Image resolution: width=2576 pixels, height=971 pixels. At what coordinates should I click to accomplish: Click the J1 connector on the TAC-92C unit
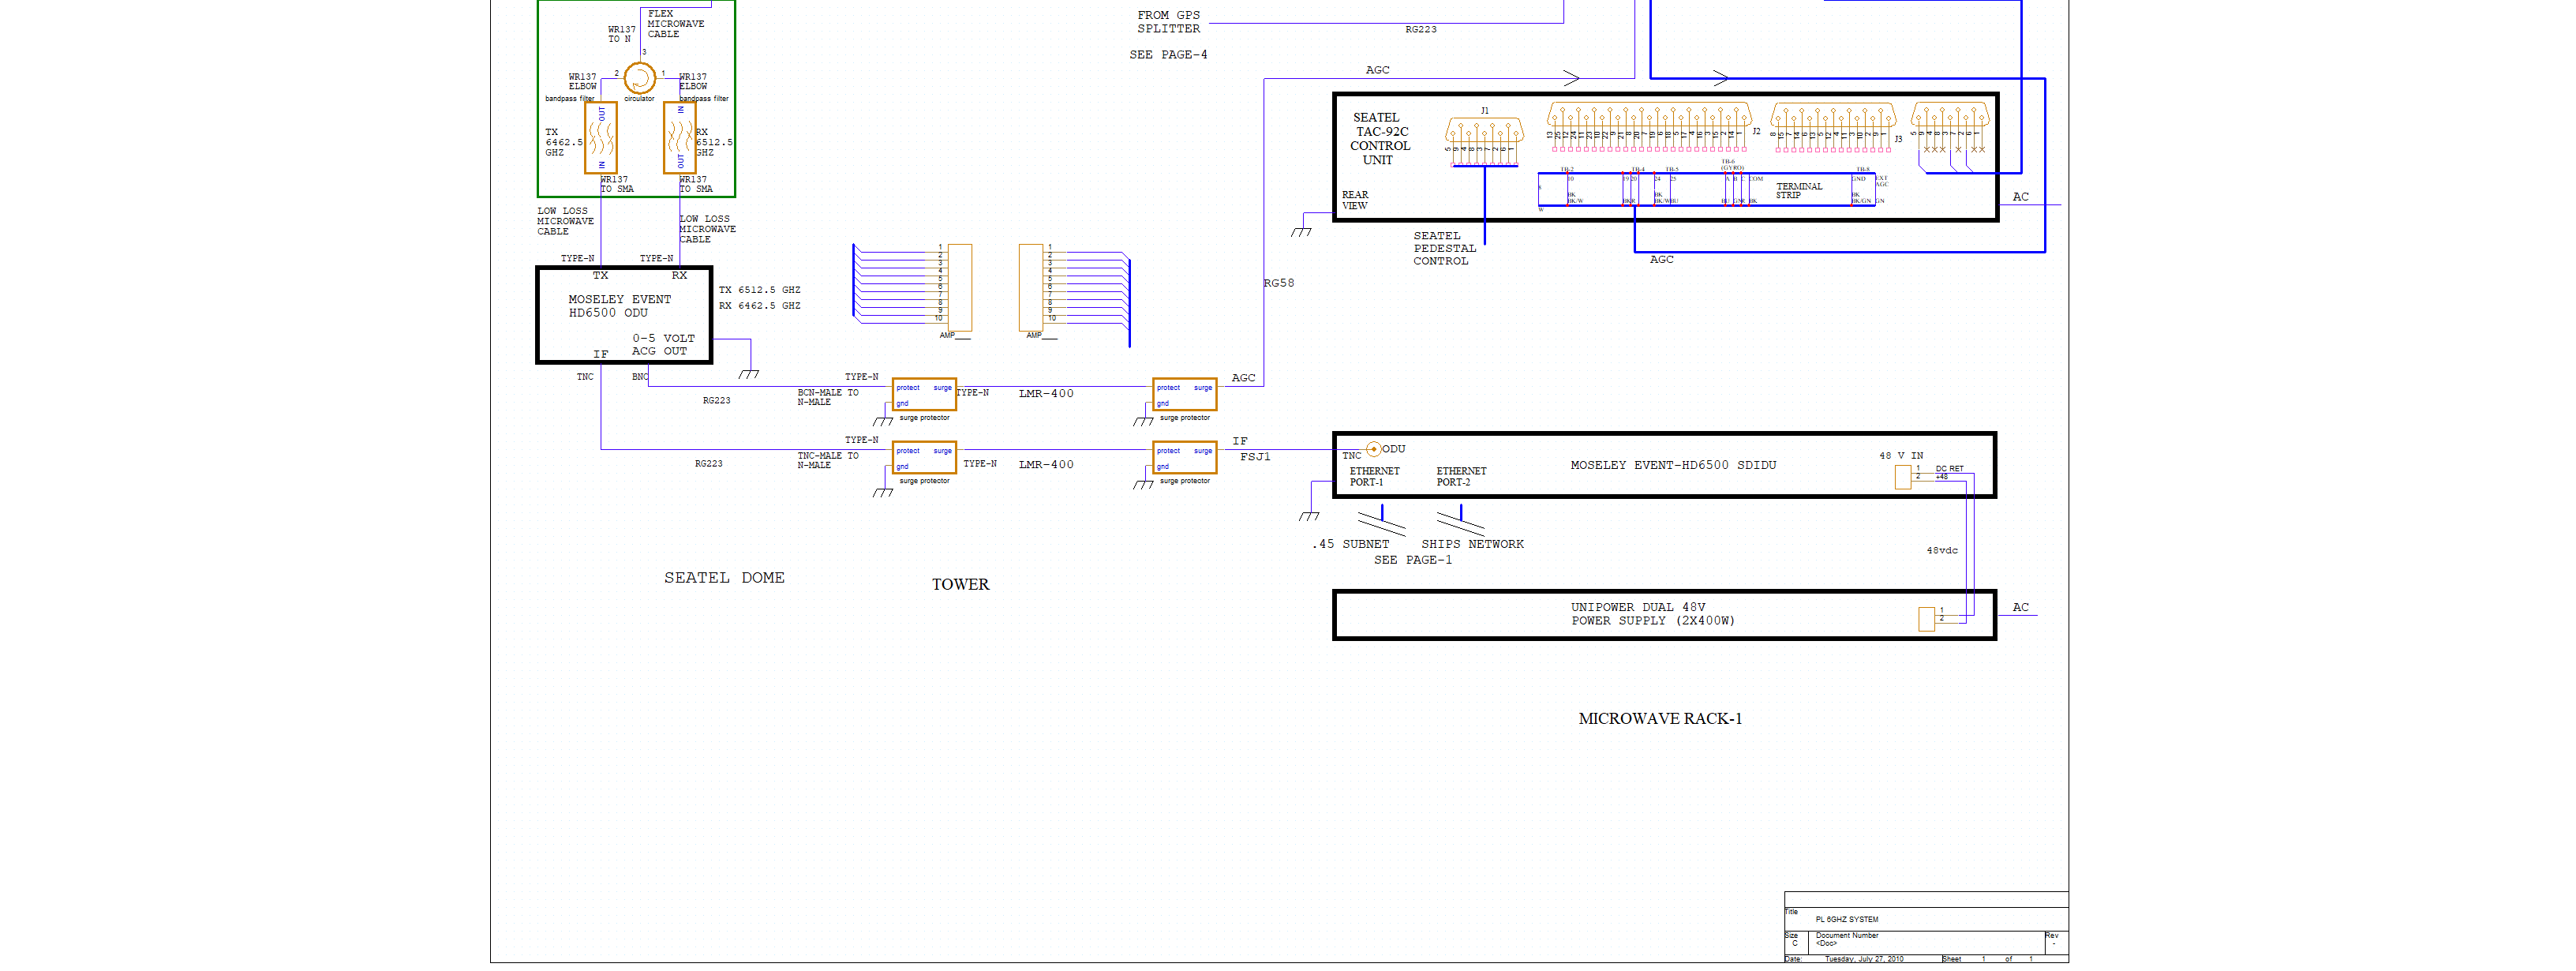coord(1485,141)
